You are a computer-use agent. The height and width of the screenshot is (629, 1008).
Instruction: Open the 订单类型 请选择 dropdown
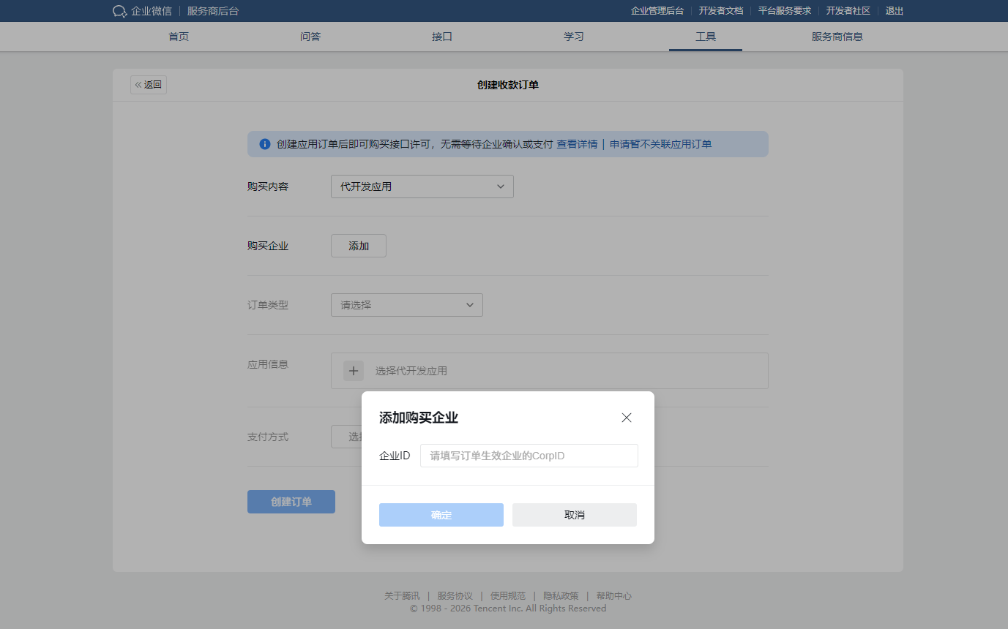click(x=406, y=305)
